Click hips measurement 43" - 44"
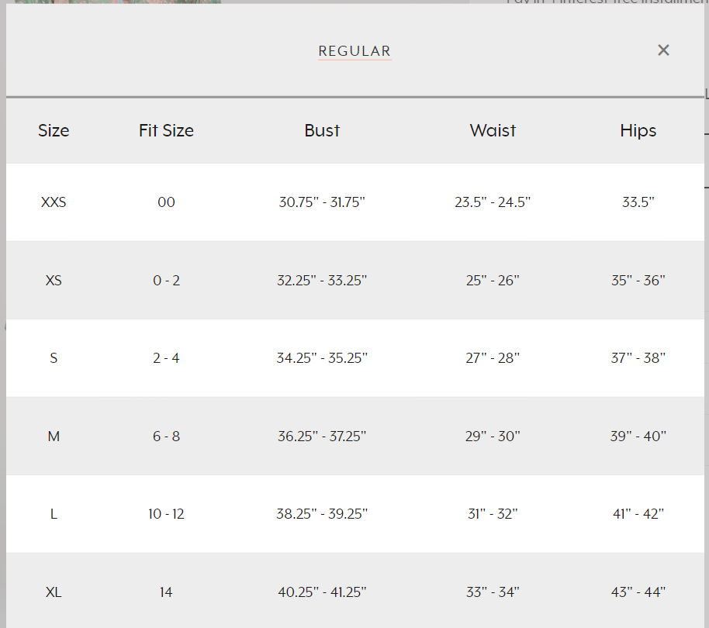Screen dimensions: 709x628 tap(638, 592)
